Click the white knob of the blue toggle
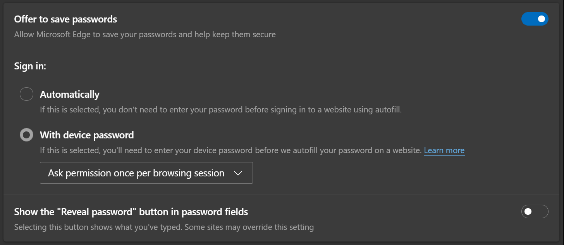 coord(541,19)
